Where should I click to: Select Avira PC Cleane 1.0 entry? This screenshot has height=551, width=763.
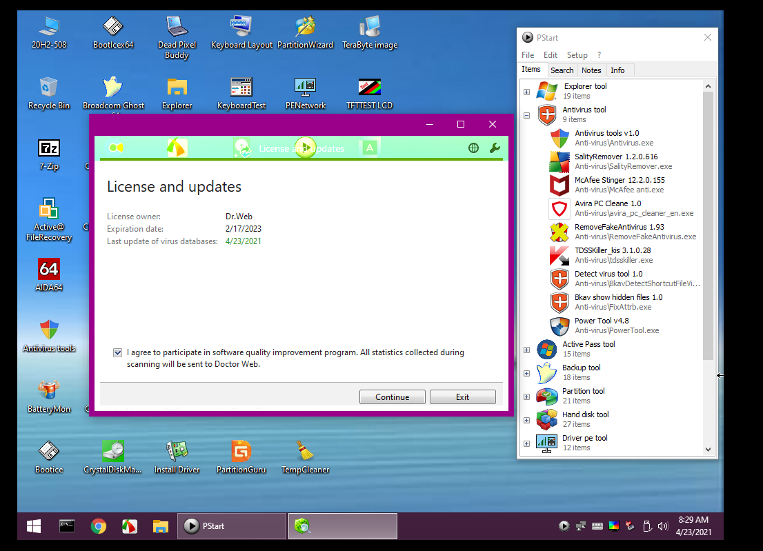[x=625, y=208]
